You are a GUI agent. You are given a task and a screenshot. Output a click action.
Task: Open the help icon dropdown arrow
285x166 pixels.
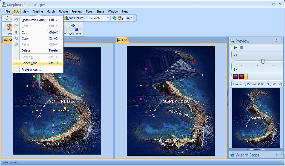click(131, 18)
